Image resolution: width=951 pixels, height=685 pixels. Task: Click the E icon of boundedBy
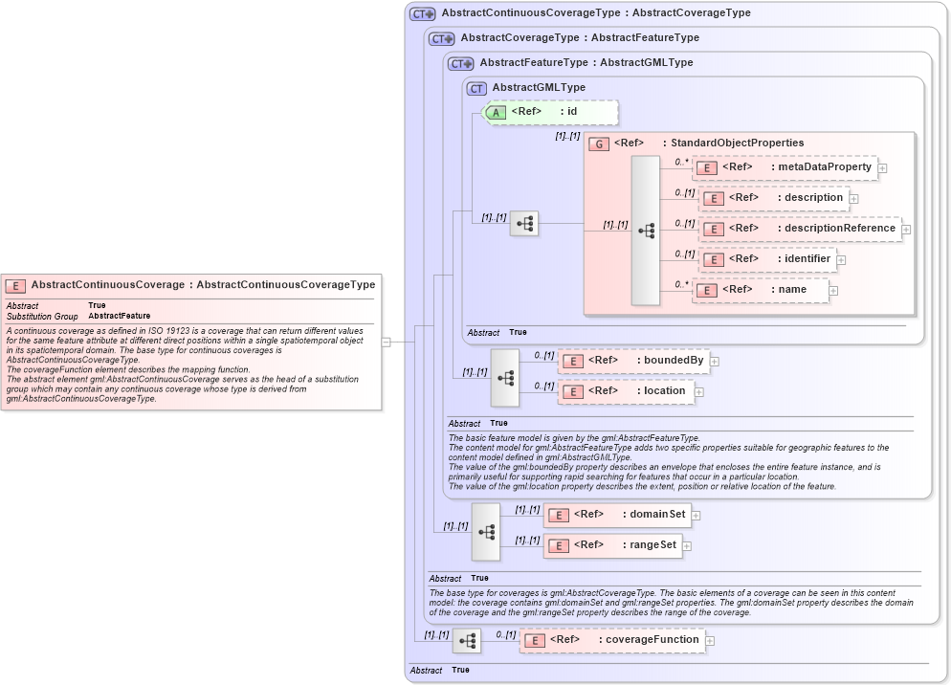coord(572,362)
